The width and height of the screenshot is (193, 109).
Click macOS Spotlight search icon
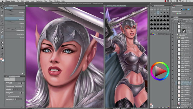pyautogui.click(x=187, y=1)
